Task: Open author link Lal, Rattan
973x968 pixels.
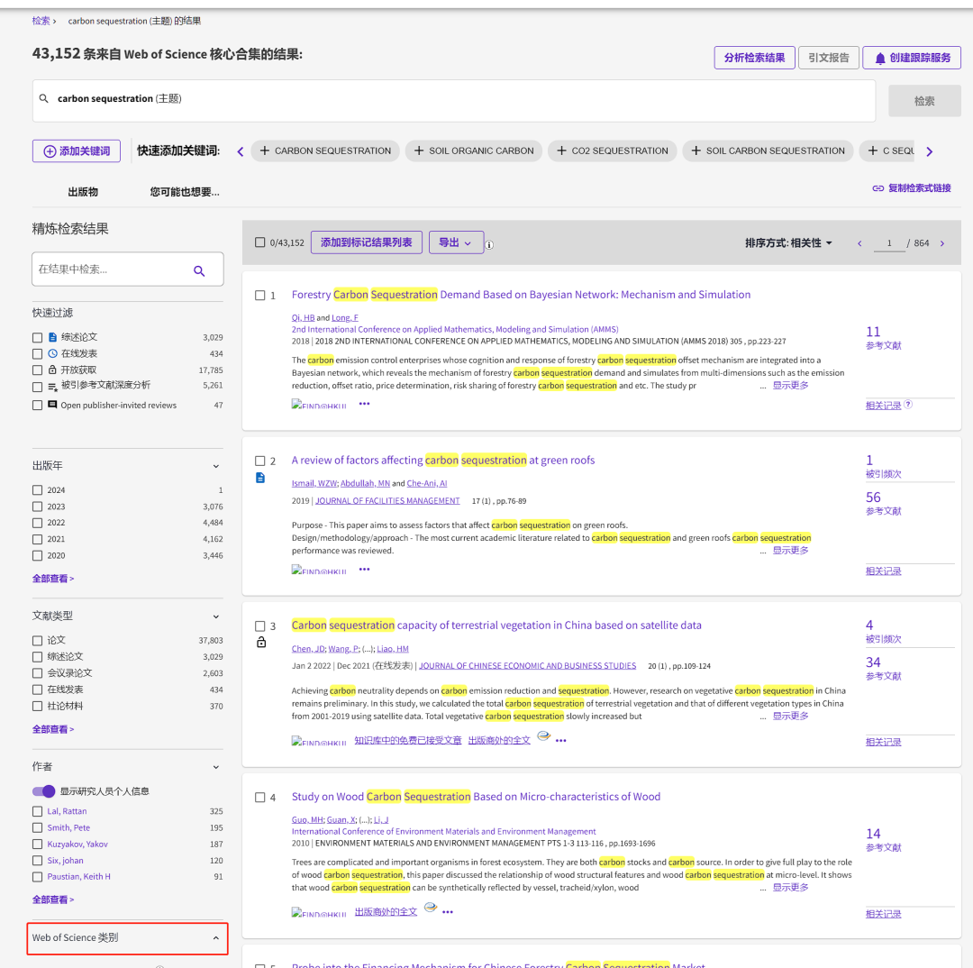Action: [68, 811]
